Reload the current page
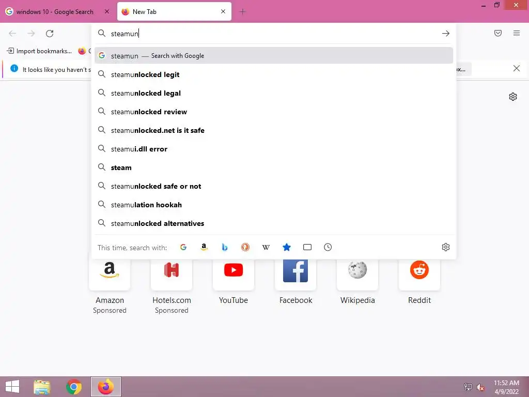The width and height of the screenshot is (529, 397). pos(50,34)
